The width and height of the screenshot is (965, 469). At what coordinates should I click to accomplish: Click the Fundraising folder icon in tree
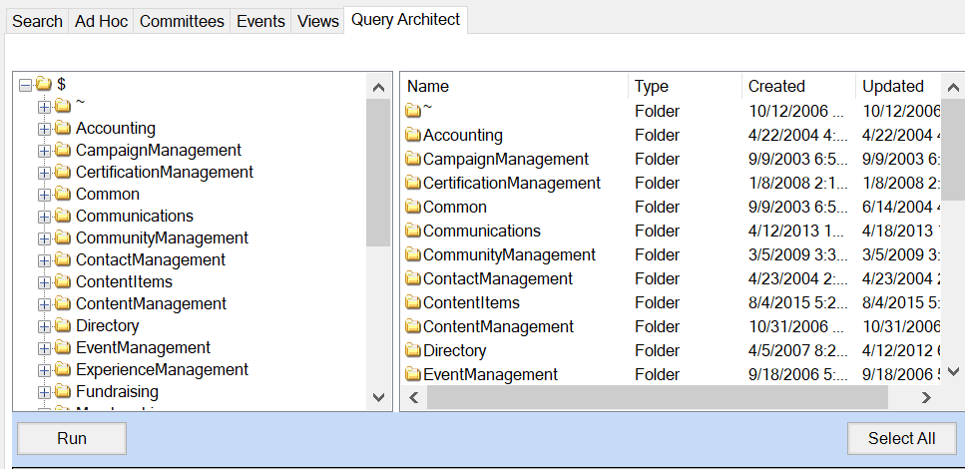coord(63,391)
